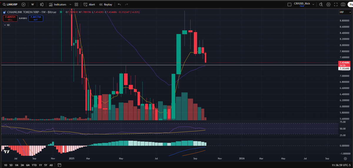353x168 pixels.
Task: Select the 1D date range
Action: click(x=6, y=165)
